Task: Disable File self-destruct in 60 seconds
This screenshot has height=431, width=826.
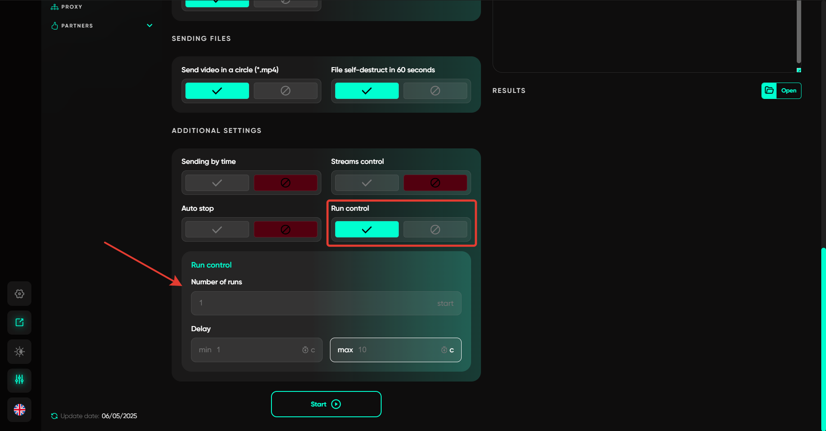Action: (x=435, y=91)
